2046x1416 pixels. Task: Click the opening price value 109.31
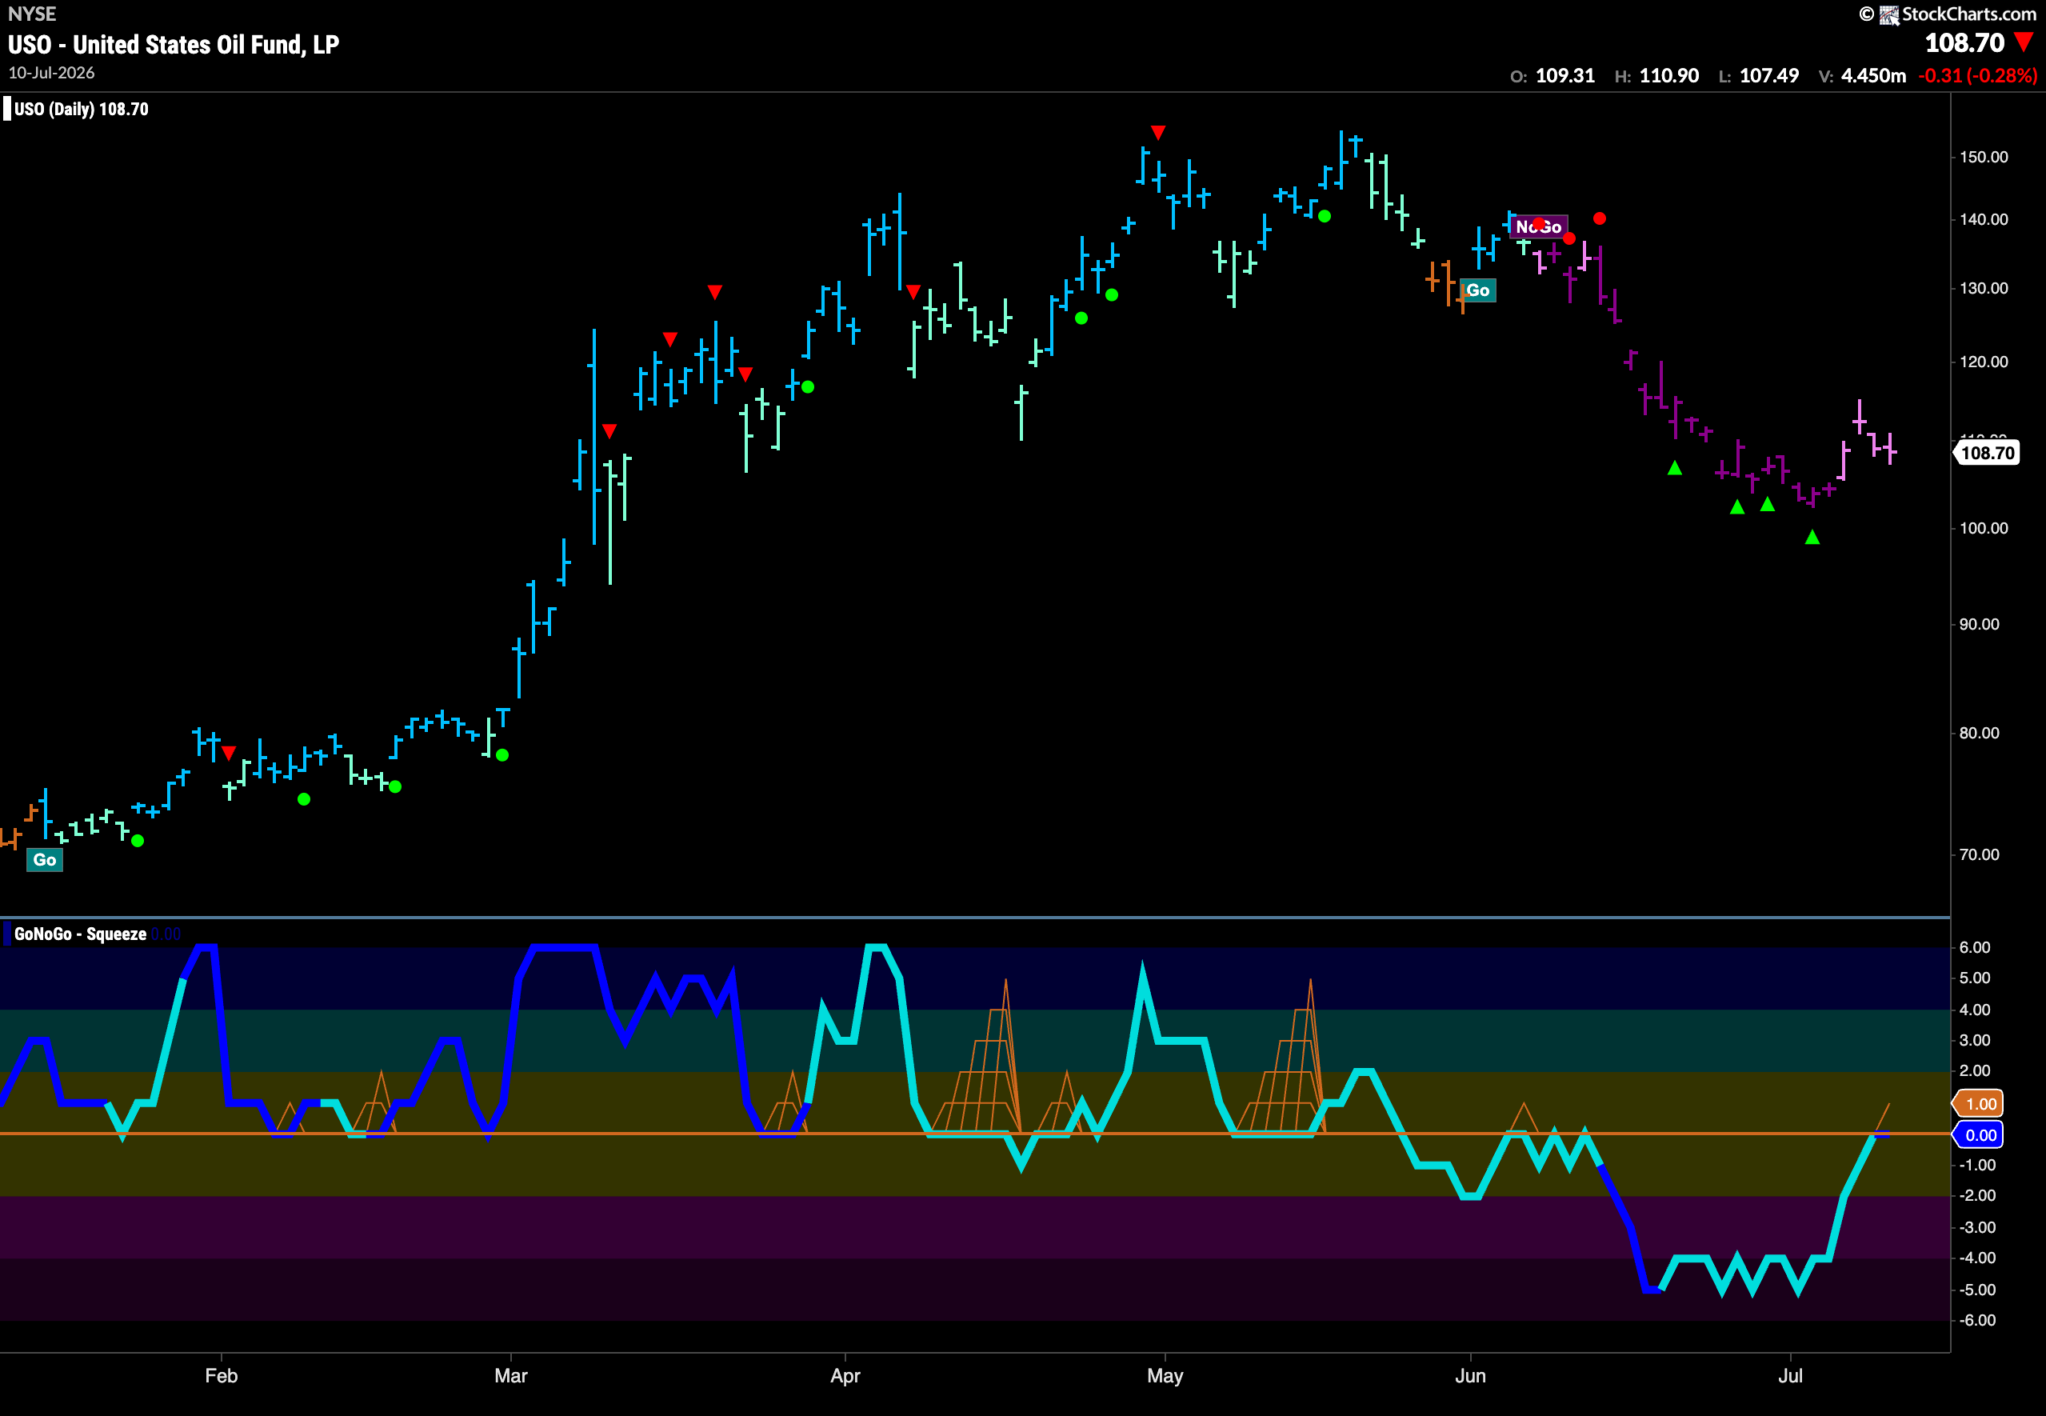click(x=1565, y=75)
